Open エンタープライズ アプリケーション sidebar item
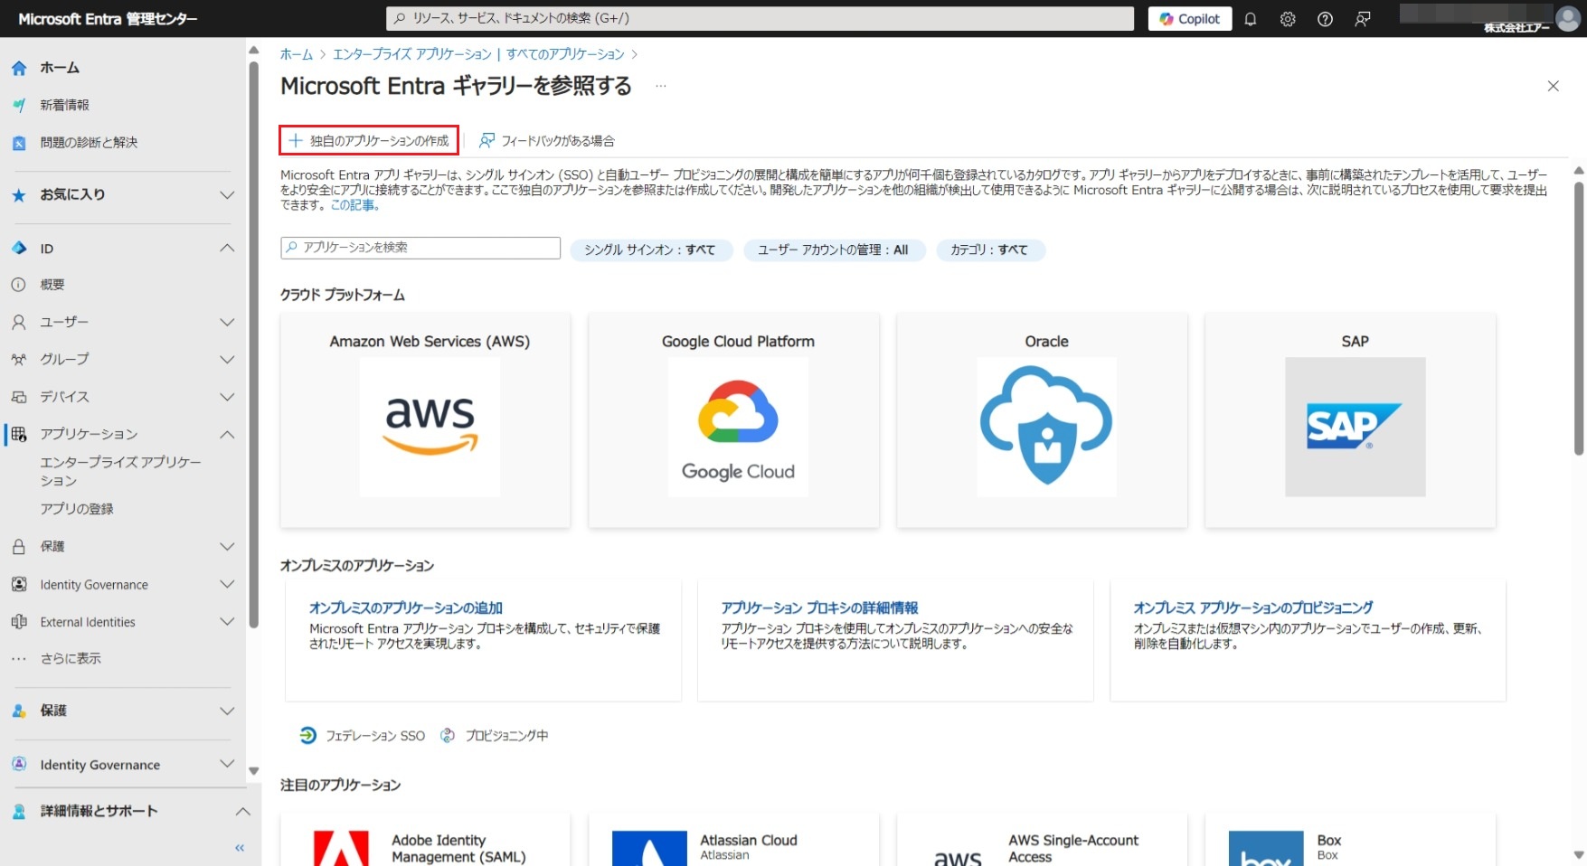This screenshot has height=866, width=1587. [119, 471]
